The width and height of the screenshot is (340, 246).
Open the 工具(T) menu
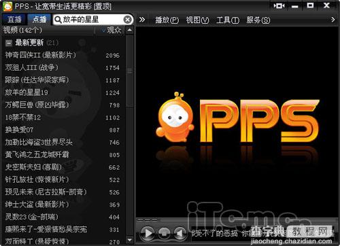[228, 20]
